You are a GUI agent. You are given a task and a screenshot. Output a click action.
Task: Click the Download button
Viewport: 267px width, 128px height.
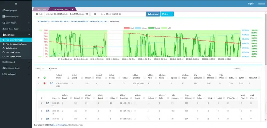(x=153, y=14)
